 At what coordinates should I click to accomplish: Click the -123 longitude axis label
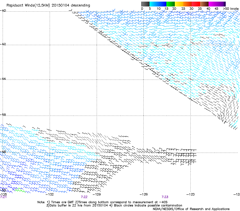click(x=190, y=194)
